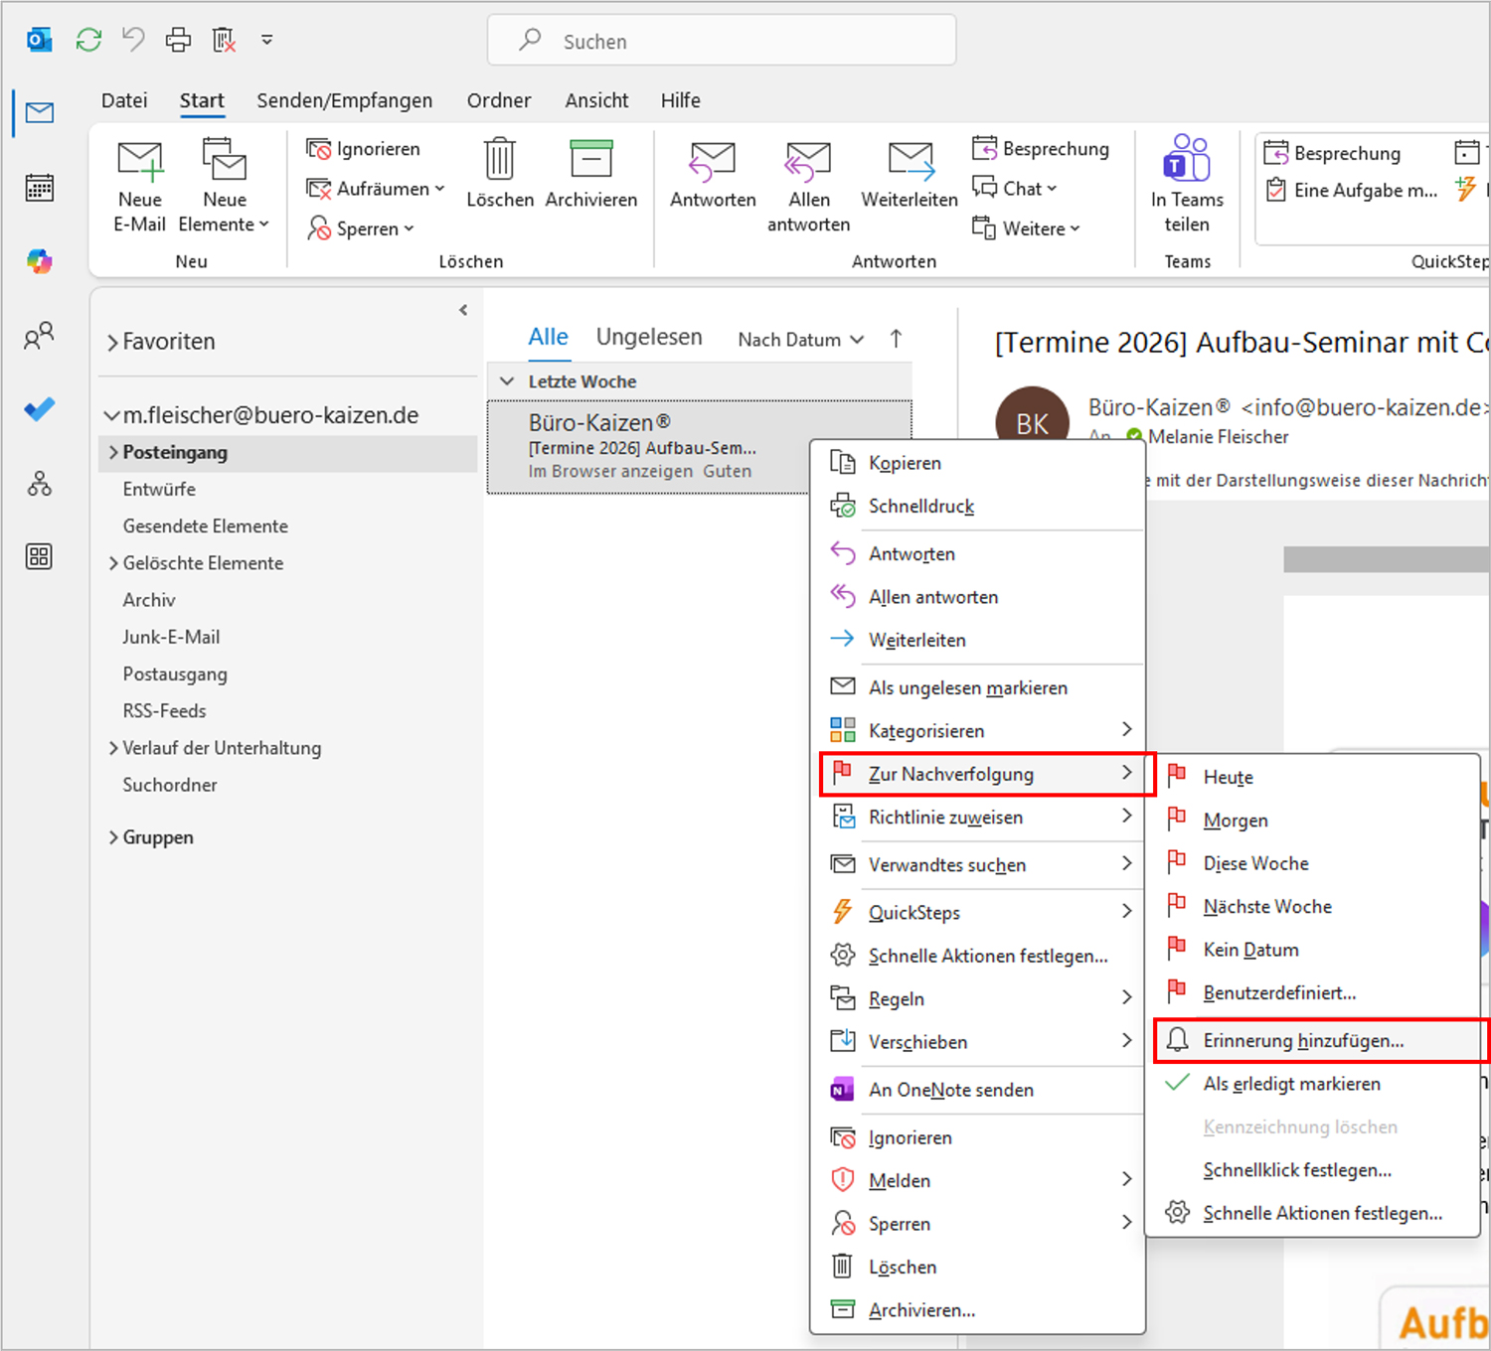Select the Ignorieren icon in the ribbon
Viewport: 1491px width, 1351px height.
point(319,148)
